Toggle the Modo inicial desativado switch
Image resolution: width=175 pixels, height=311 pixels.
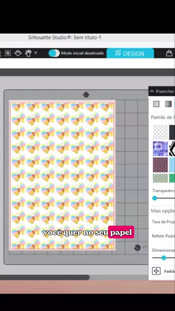click(54, 53)
